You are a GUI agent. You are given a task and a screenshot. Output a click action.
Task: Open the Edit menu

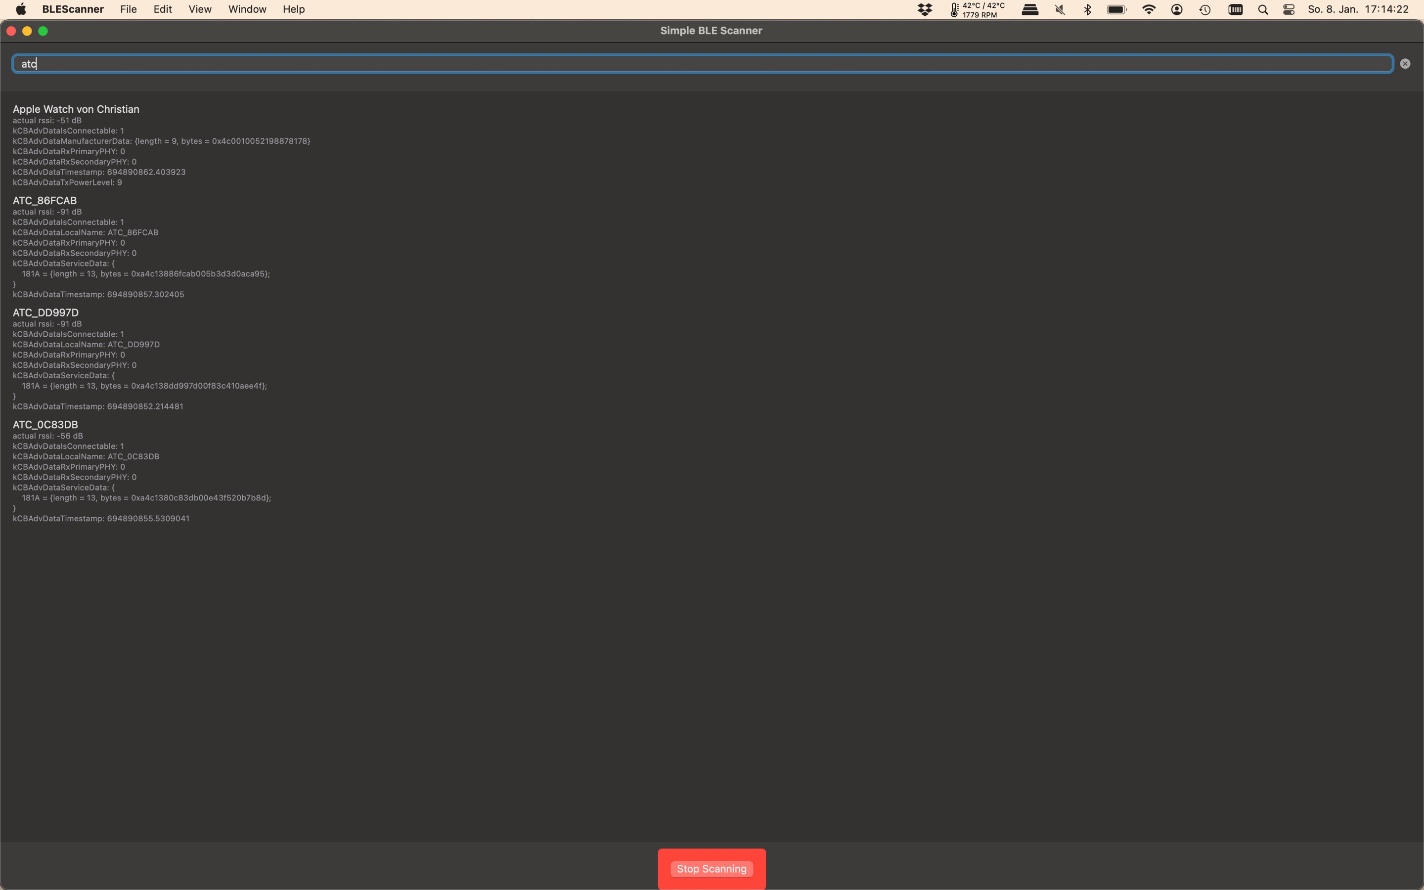tap(162, 9)
